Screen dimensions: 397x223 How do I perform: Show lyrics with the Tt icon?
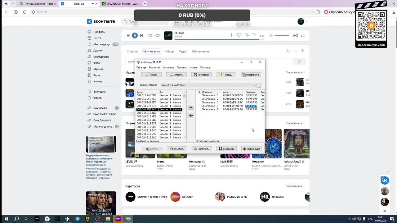click(x=254, y=35)
